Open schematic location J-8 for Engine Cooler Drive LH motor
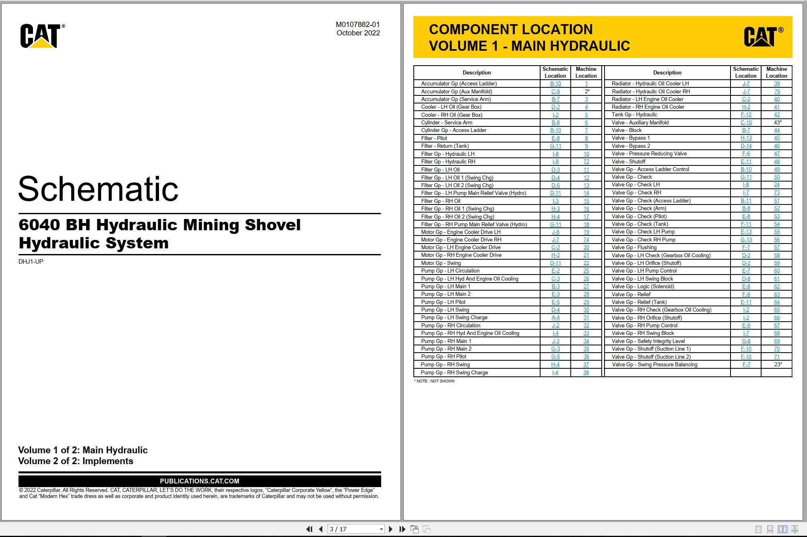This screenshot has height=537, width=807. (555, 232)
